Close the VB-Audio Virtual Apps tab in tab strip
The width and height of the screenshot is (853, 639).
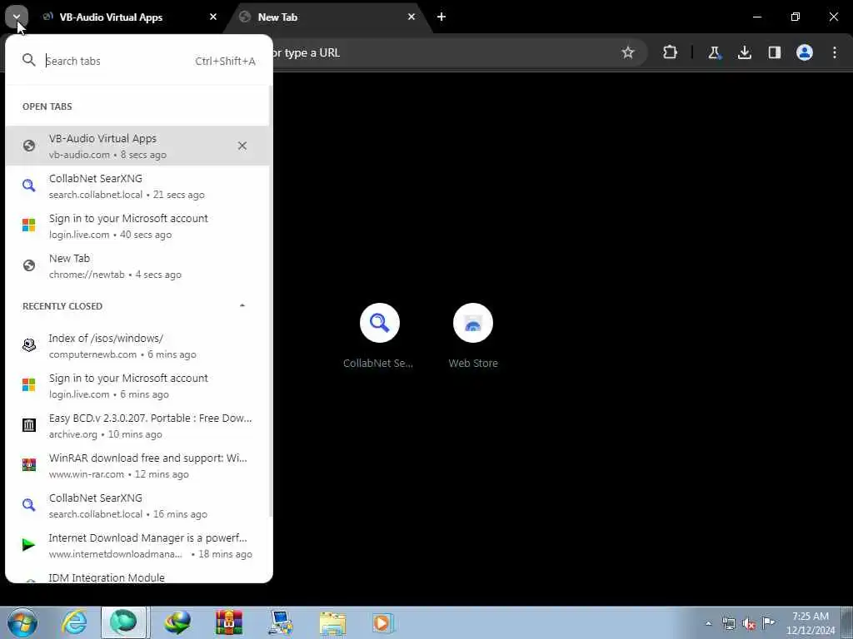point(213,17)
